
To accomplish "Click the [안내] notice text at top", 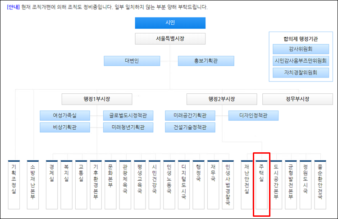I will point(14,7).
